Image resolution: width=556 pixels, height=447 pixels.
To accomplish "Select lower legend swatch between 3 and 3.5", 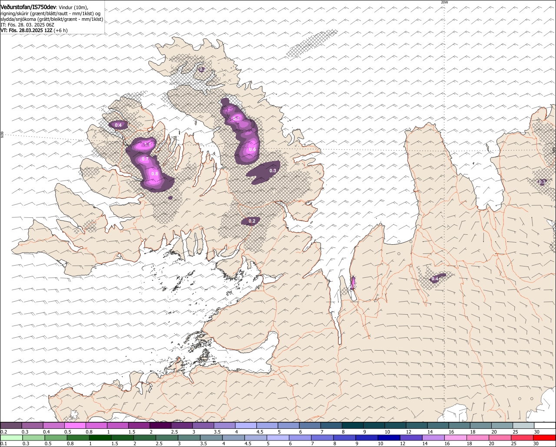I will tap(189, 438).
